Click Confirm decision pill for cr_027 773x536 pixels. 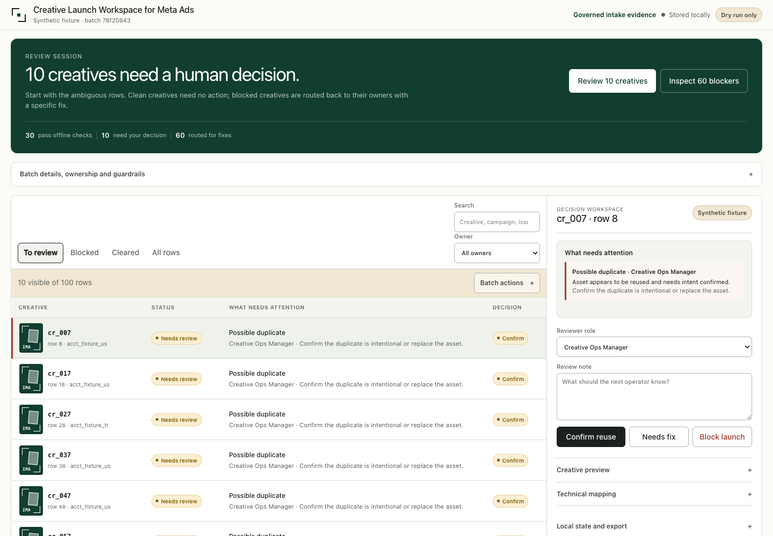tap(511, 420)
